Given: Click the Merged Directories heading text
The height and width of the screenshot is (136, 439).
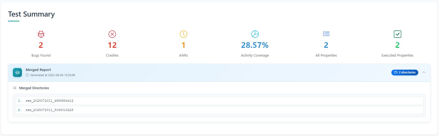Looking at the screenshot, I should (34, 88).
